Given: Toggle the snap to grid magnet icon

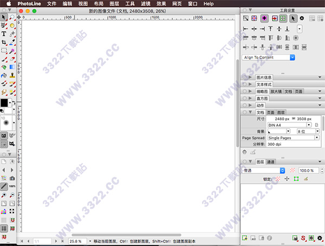Looking at the screenshot, I should [x=12, y=220].
